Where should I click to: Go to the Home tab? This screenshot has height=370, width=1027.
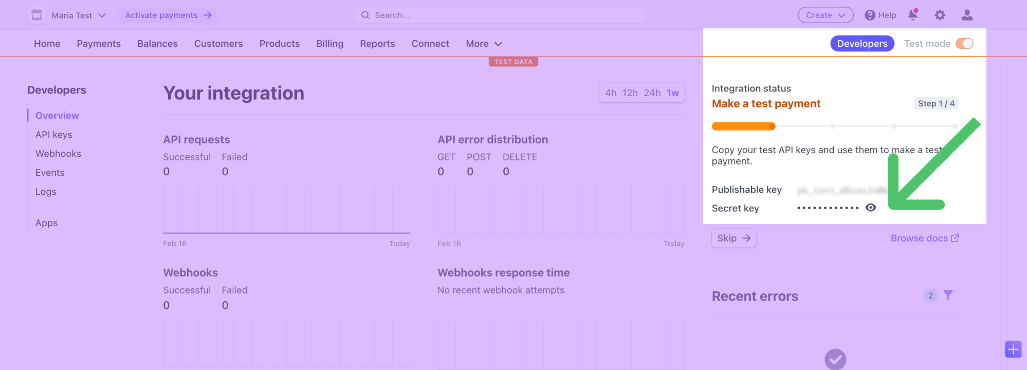pyautogui.click(x=47, y=44)
